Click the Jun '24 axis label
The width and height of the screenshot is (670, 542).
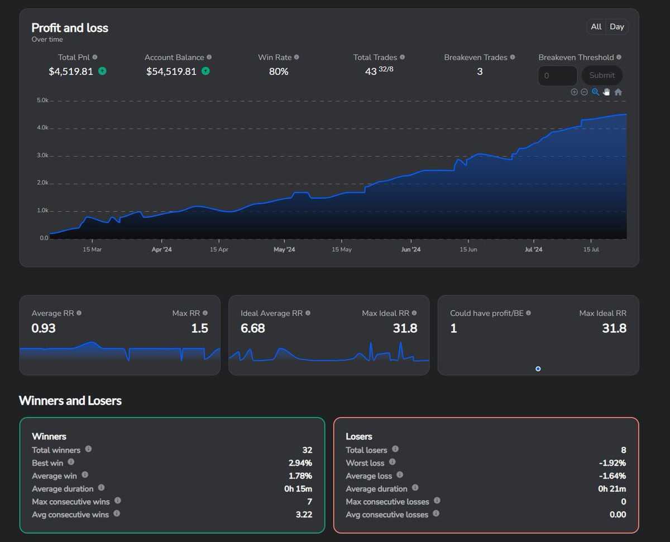(411, 249)
